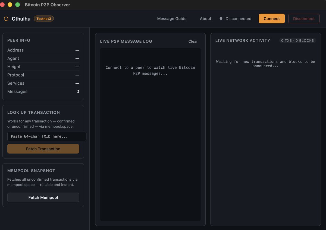
Task: Click the 'Works for any transaction' description
Action: [41, 124]
